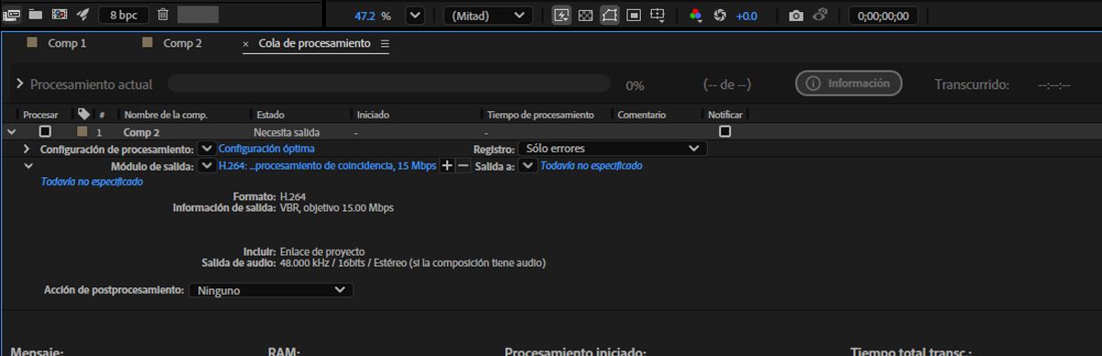Image resolution: width=1102 pixels, height=356 pixels.
Task: Collapse Módulo de salida details
Action: (x=28, y=166)
